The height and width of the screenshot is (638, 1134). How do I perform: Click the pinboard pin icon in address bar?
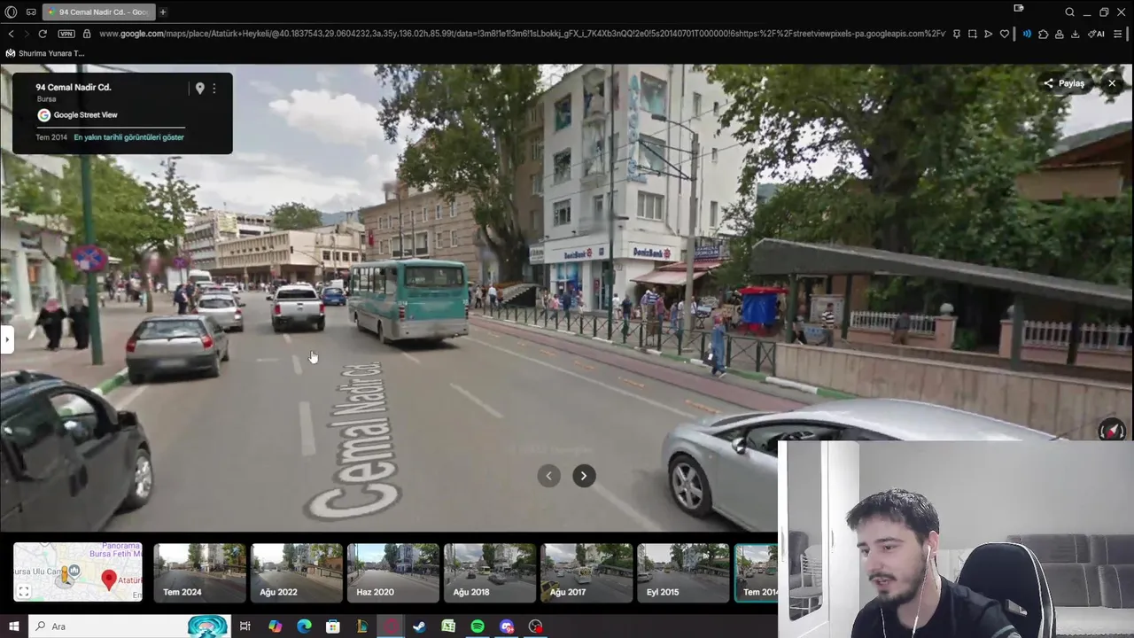957,34
